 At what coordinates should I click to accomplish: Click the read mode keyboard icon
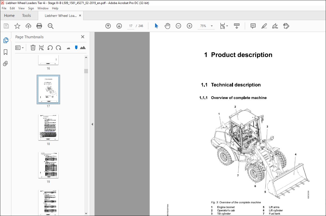(237, 26)
